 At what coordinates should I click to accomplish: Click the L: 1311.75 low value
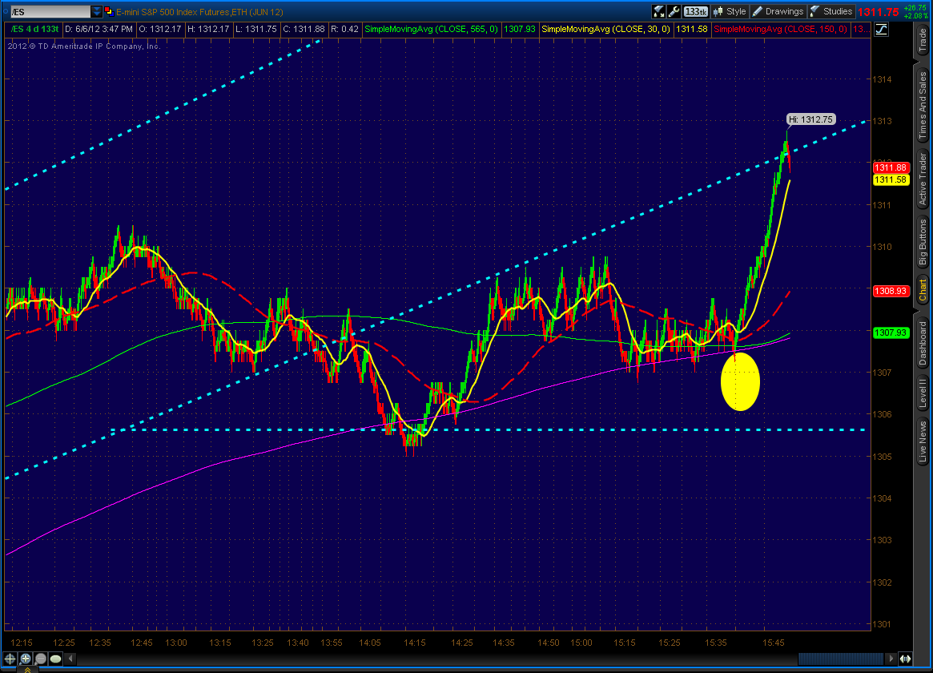point(255,29)
